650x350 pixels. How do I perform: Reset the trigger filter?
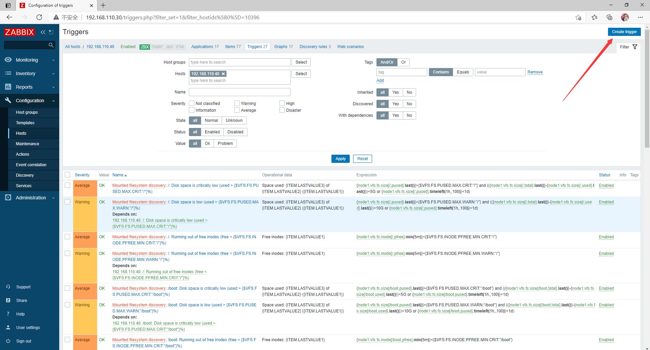[x=362, y=159]
